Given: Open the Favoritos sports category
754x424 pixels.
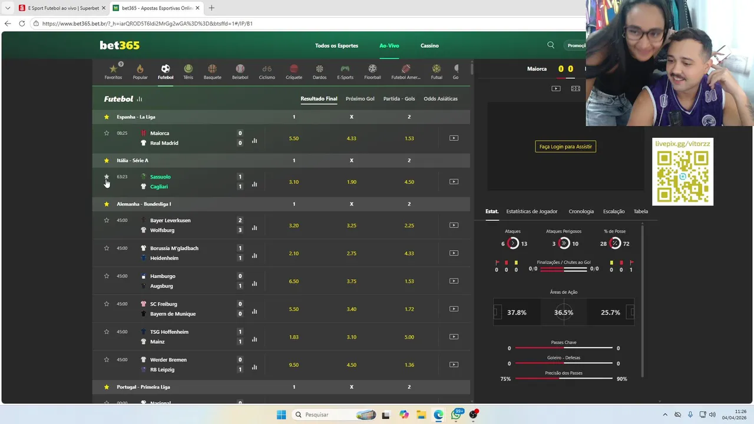Looking at the screenshot, I should [113, 71].
